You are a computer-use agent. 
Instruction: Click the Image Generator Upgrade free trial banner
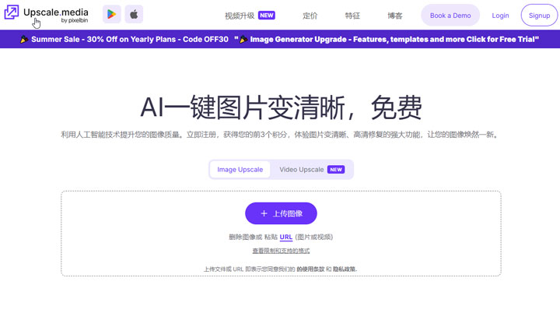[x=394, y=40]
